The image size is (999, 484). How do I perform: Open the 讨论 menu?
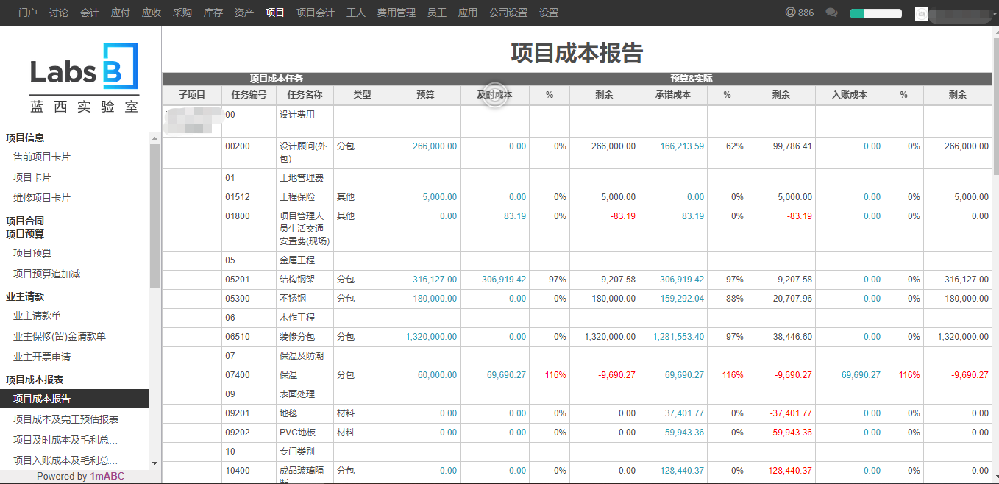click(59, 13)
